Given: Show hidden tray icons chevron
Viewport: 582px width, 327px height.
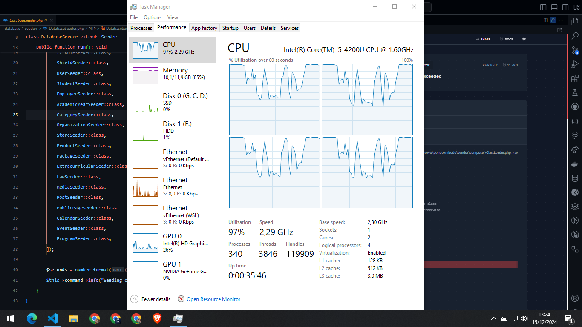Looking at the screenshot, I should pos(494,318).
